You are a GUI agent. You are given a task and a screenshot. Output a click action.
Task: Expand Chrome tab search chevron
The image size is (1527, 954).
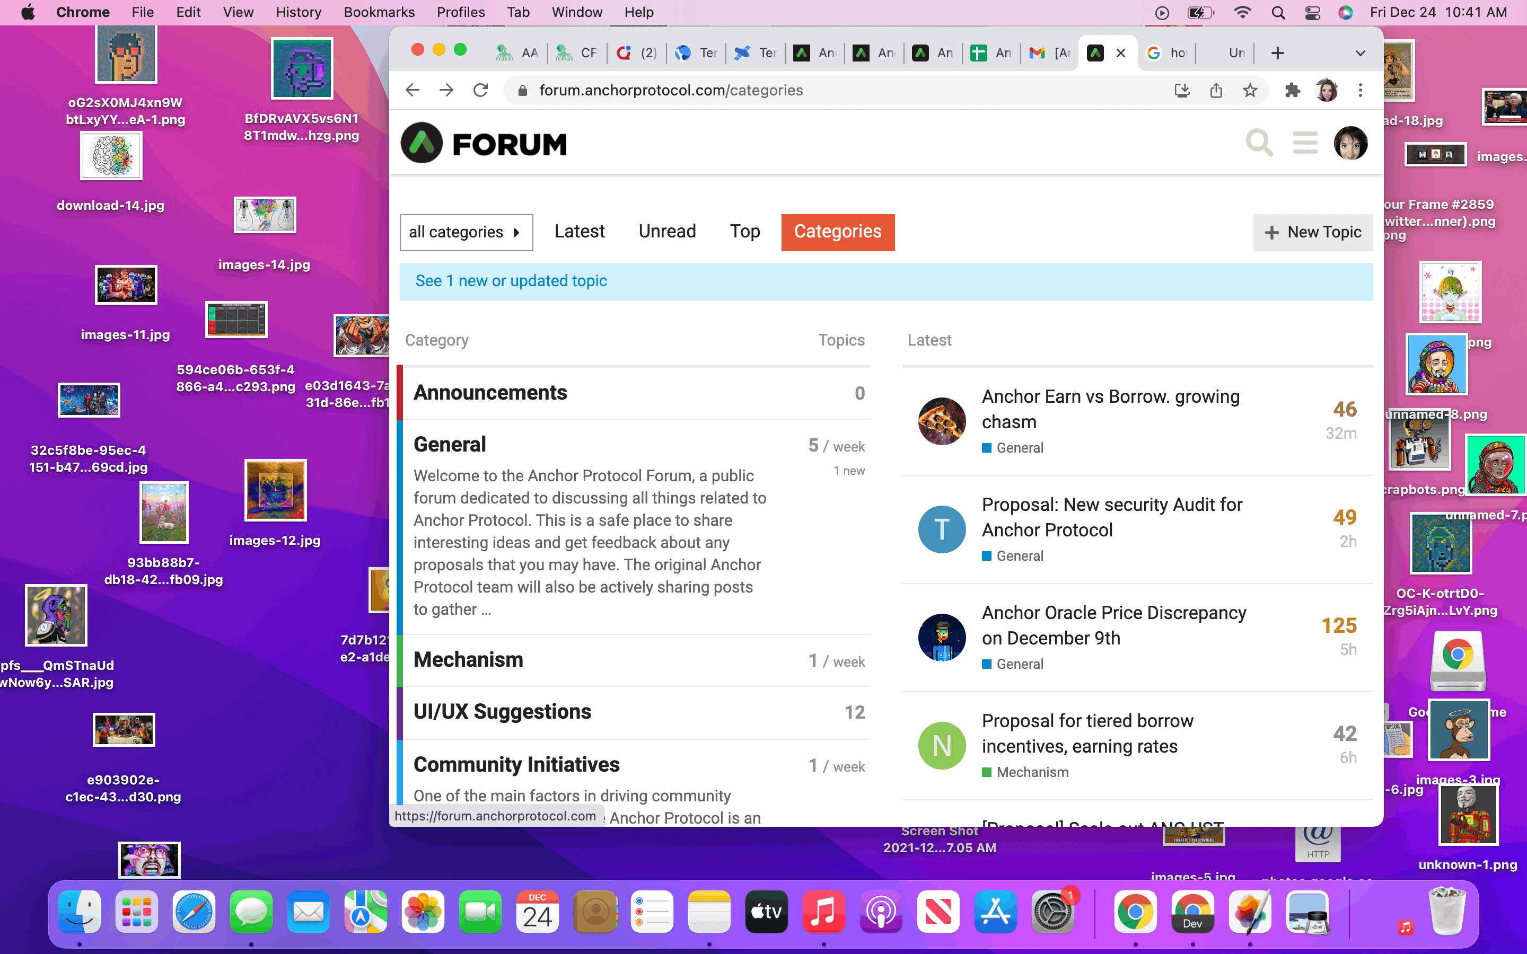pyautogui.click(x=1361, y=53)
